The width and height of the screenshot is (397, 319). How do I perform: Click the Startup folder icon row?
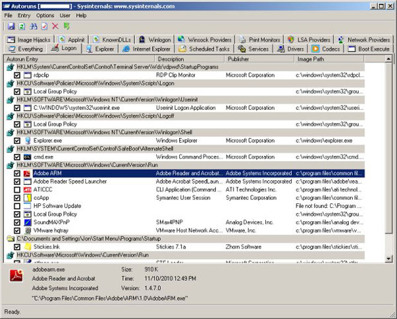click(11, 238)
